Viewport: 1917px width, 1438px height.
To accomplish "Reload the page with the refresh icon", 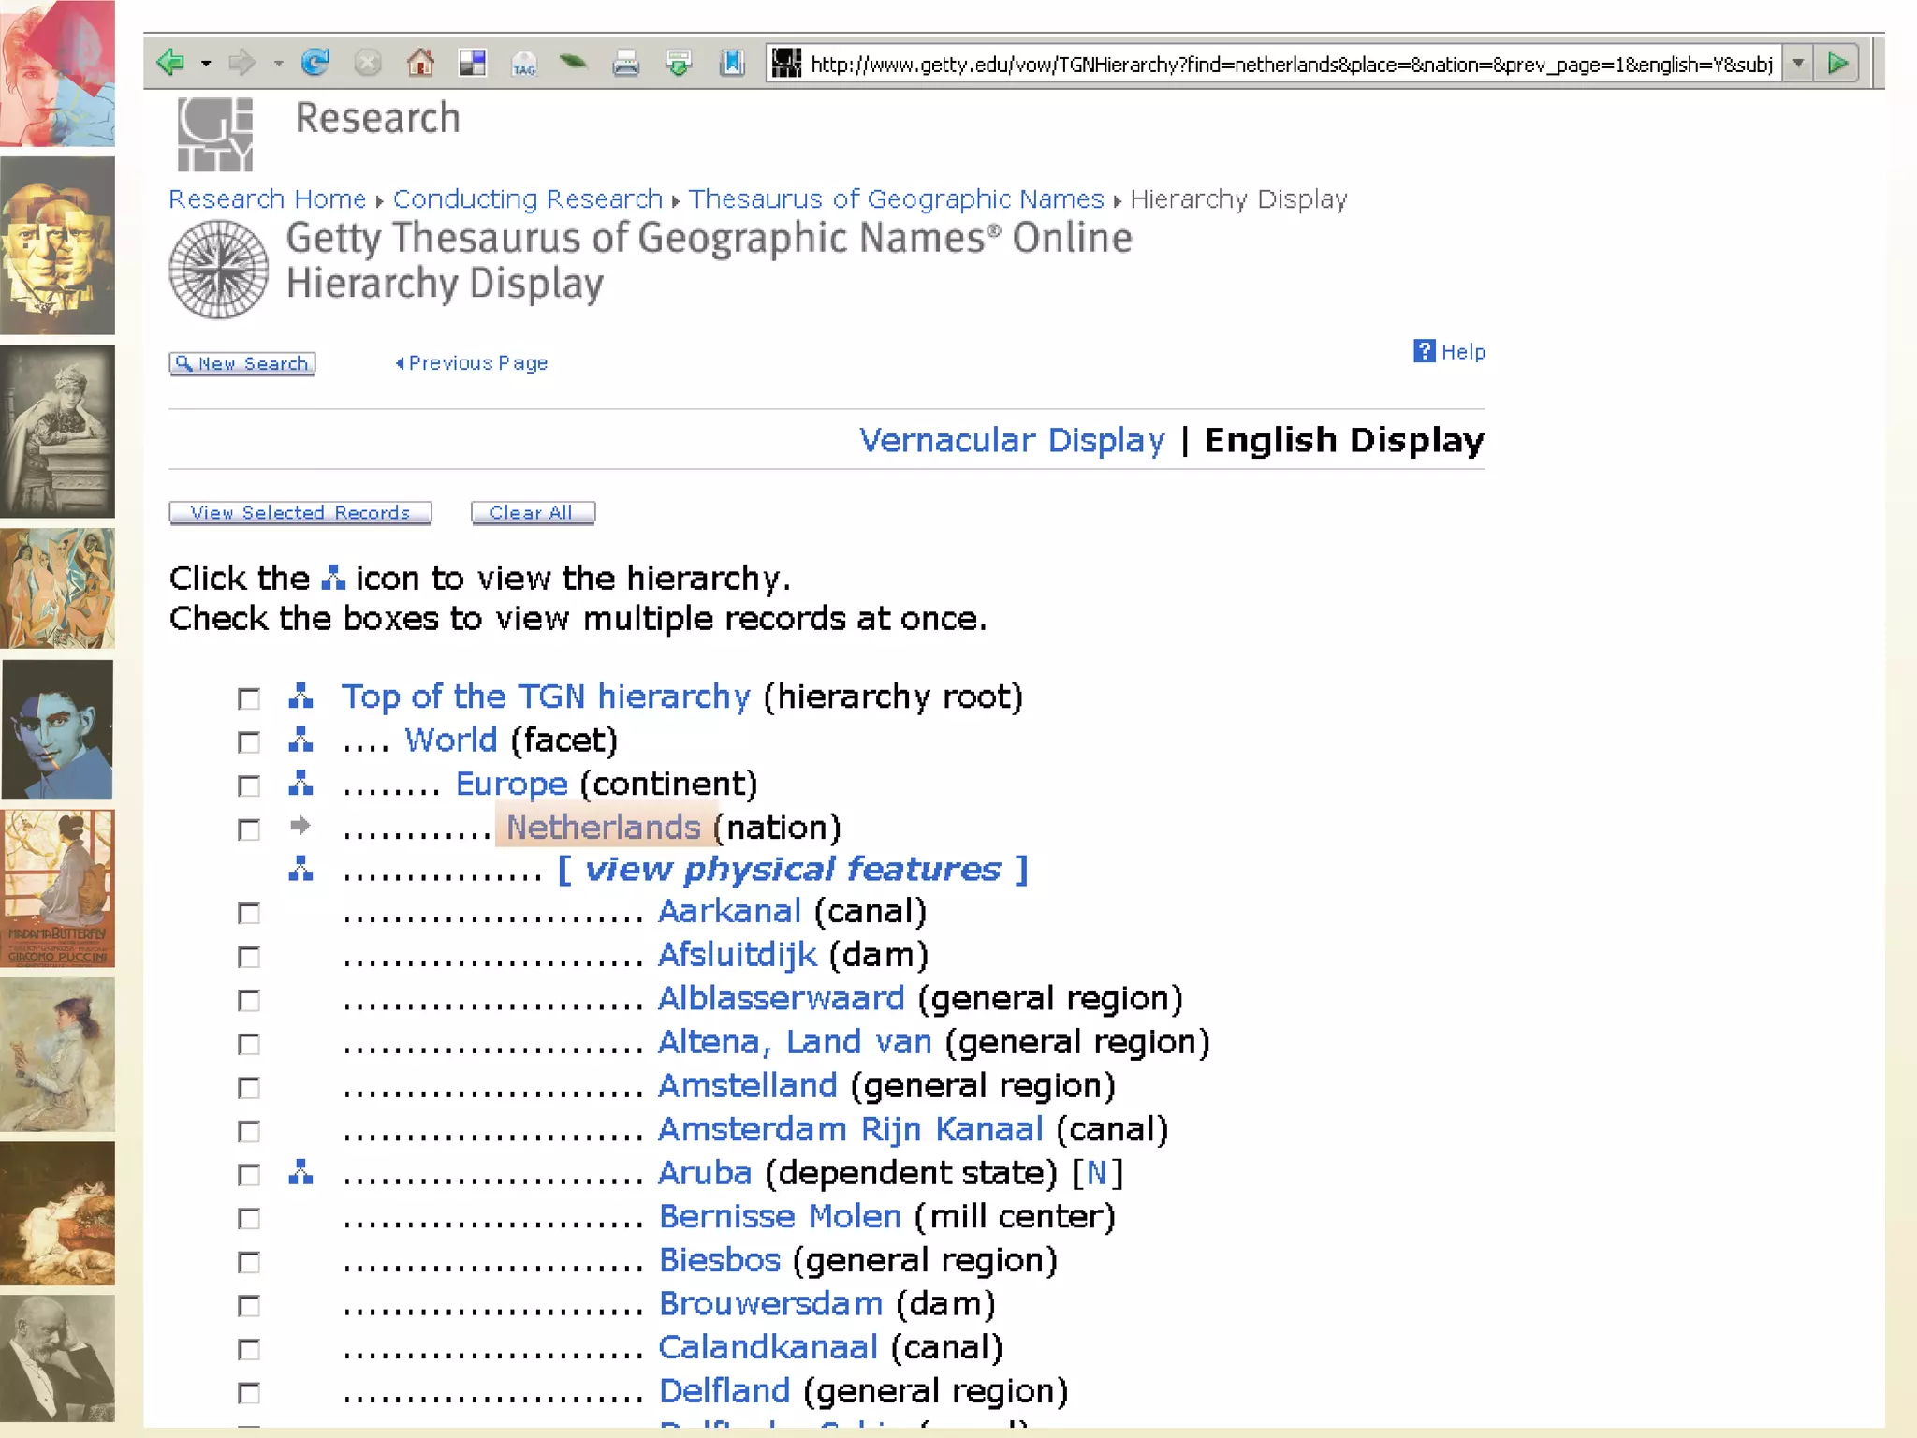I will [315, 63].
